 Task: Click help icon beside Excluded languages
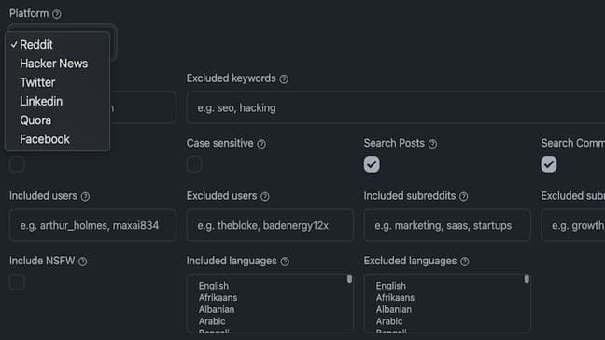point(465,262)
